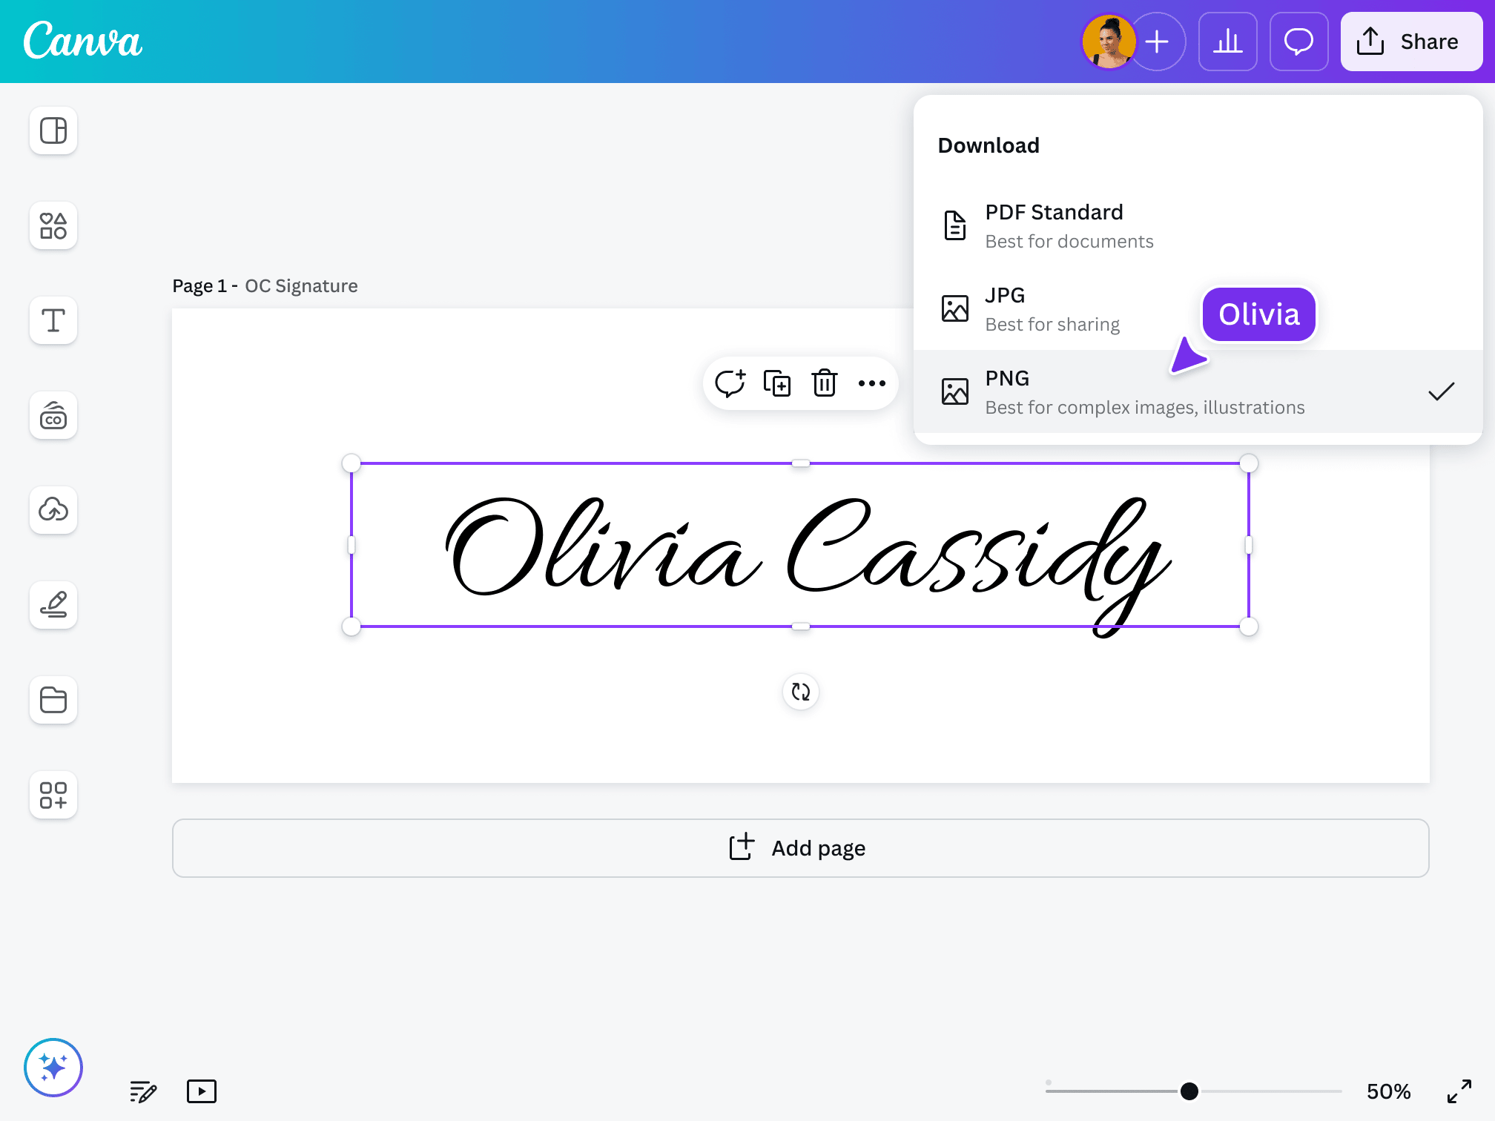Open the Projects panel

pos(53,700)
